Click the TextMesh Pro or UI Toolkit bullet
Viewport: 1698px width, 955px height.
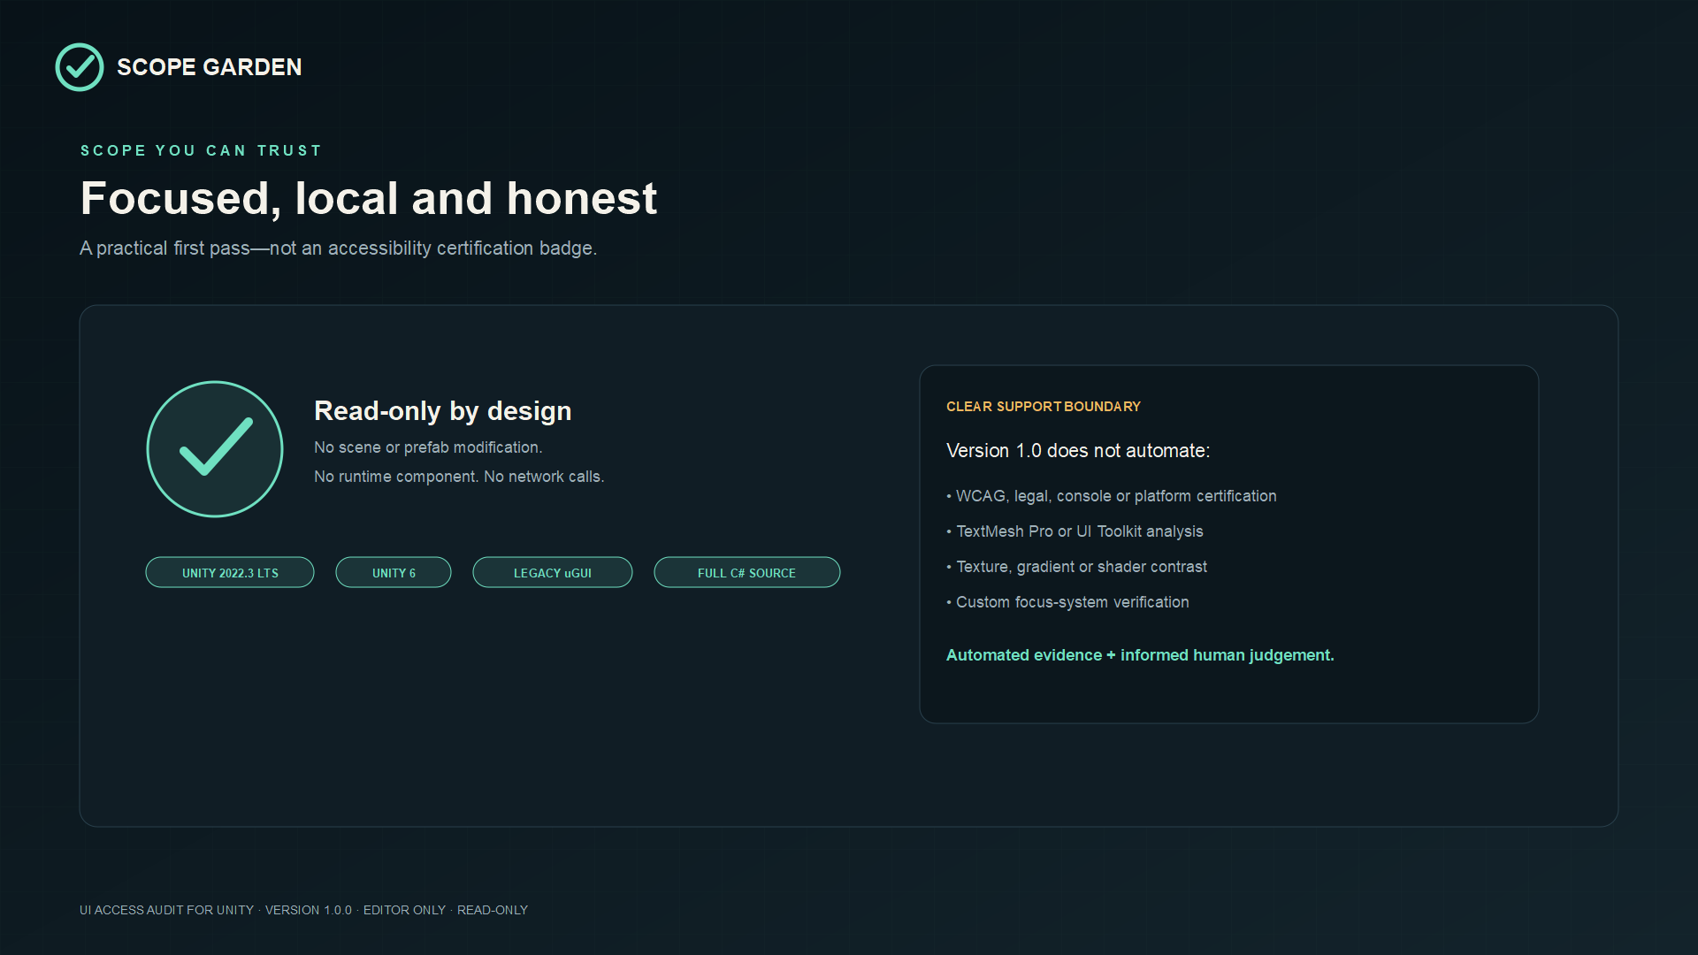click(1075, 531)
